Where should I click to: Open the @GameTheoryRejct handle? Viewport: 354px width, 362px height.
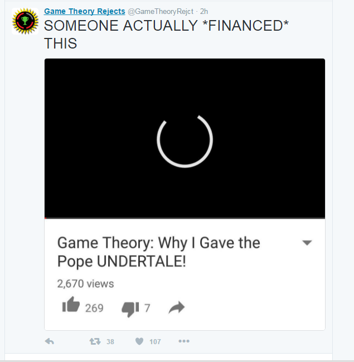161,11
